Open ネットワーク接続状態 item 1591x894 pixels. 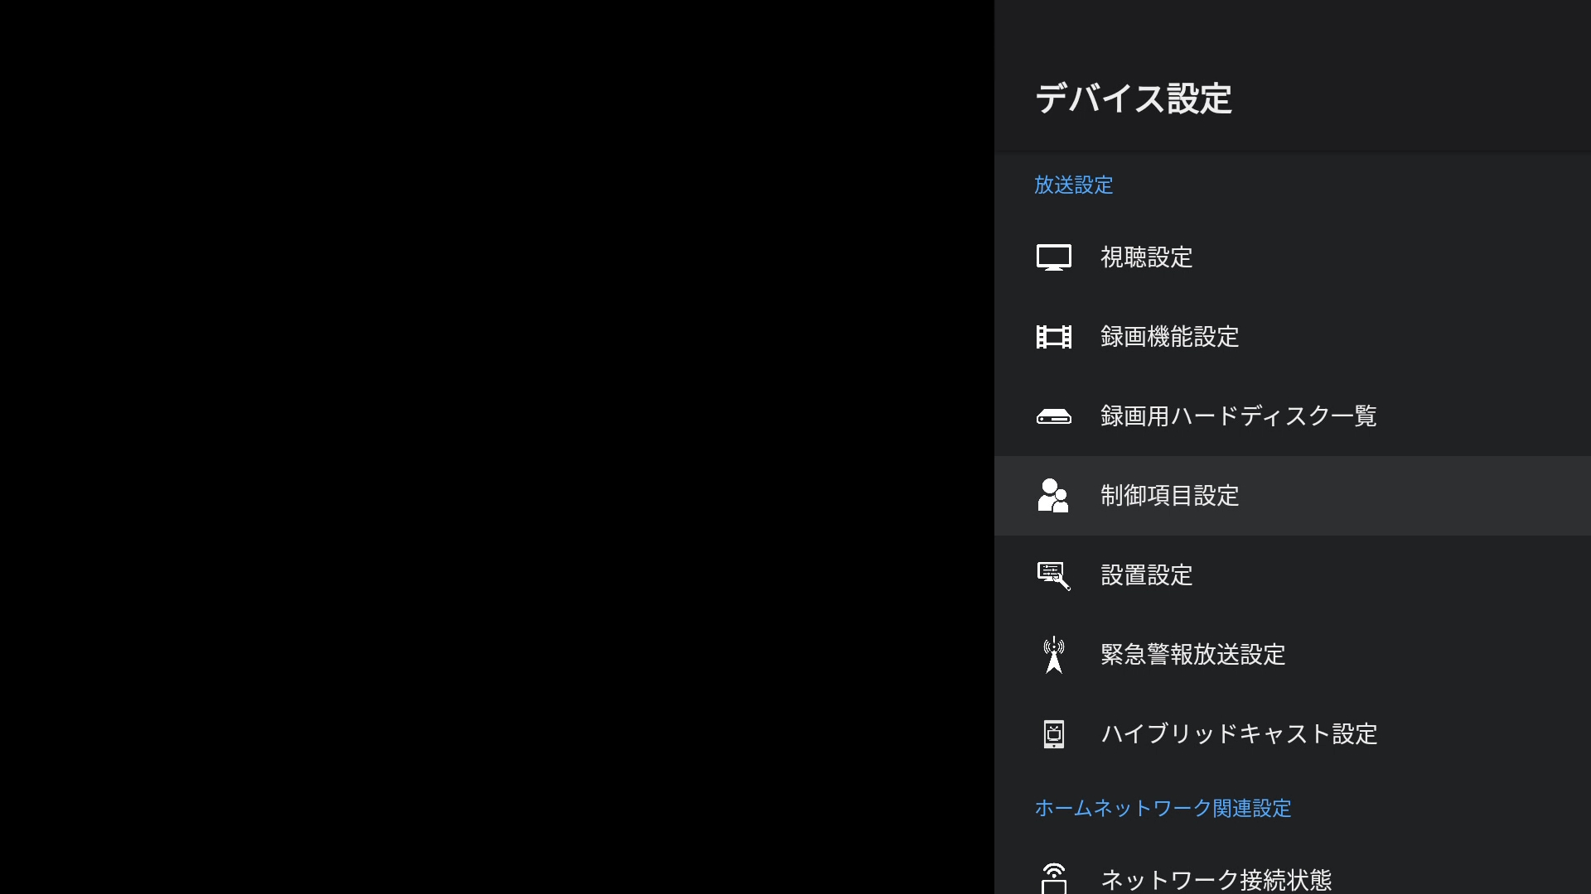[1216, 879]
